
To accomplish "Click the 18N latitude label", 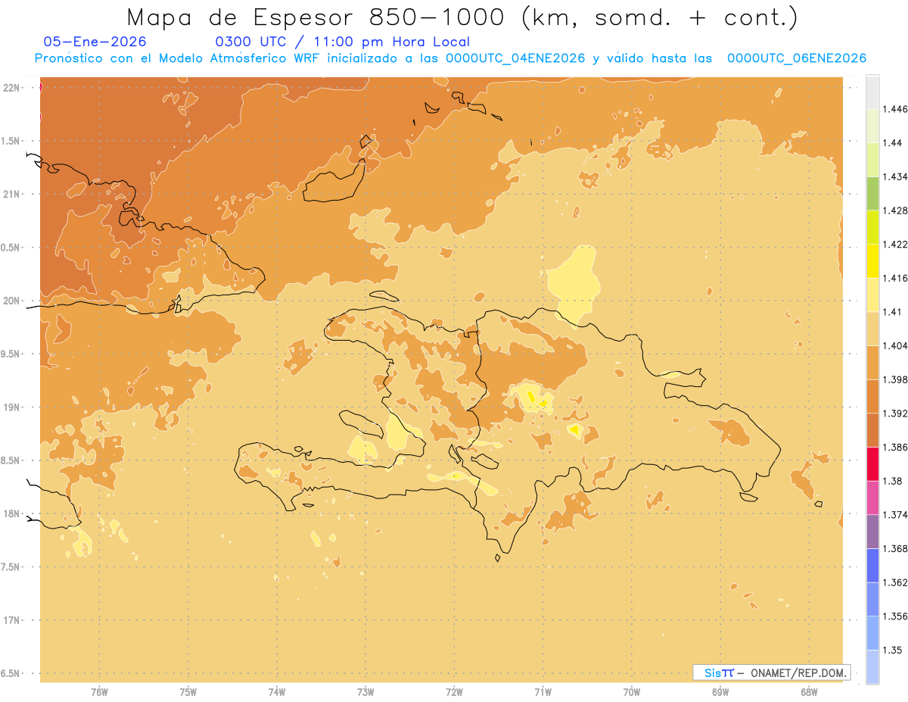I will [11, 513].
